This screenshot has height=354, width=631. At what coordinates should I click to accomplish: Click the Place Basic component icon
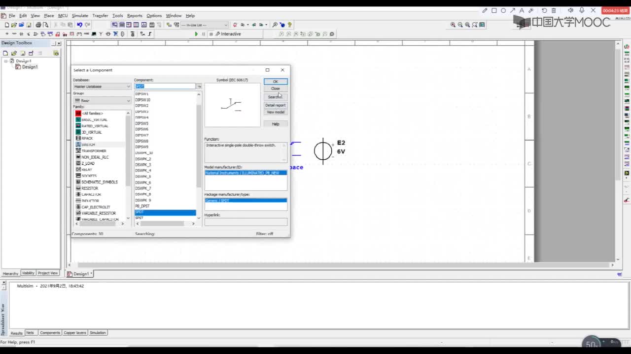click(x=14, y=34)
